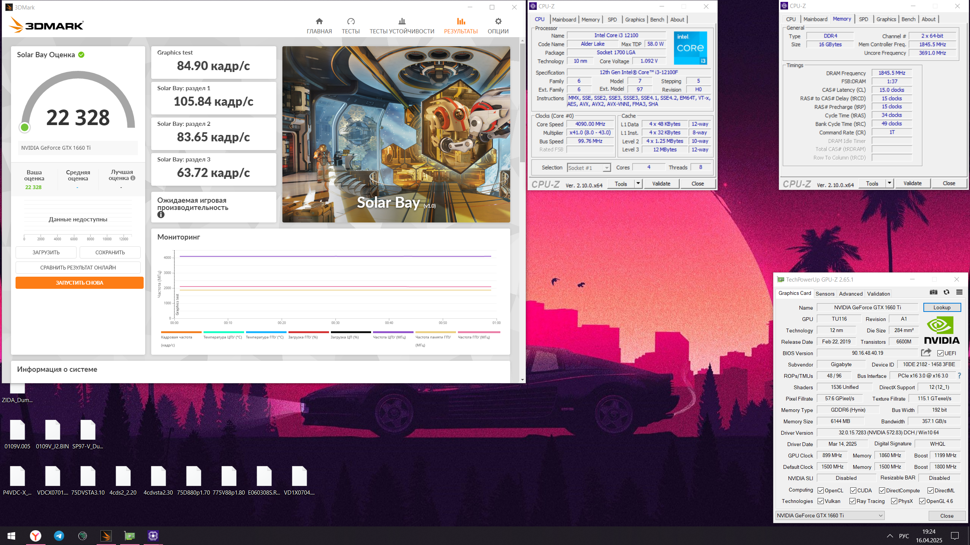The width and height of the screenshot is (970, 545).
Task: Open the ТЕСТЫ benchmarks section
Action: [x=351, y=26]
